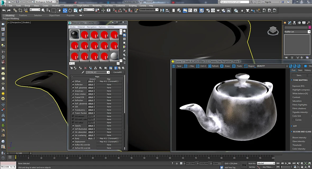The image size is (312, 169).
Task: Click the object color swatch in command panel
Action: click(310, 27)
